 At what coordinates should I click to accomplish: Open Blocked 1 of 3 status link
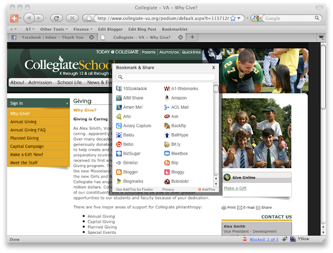[x=264, y=239]
